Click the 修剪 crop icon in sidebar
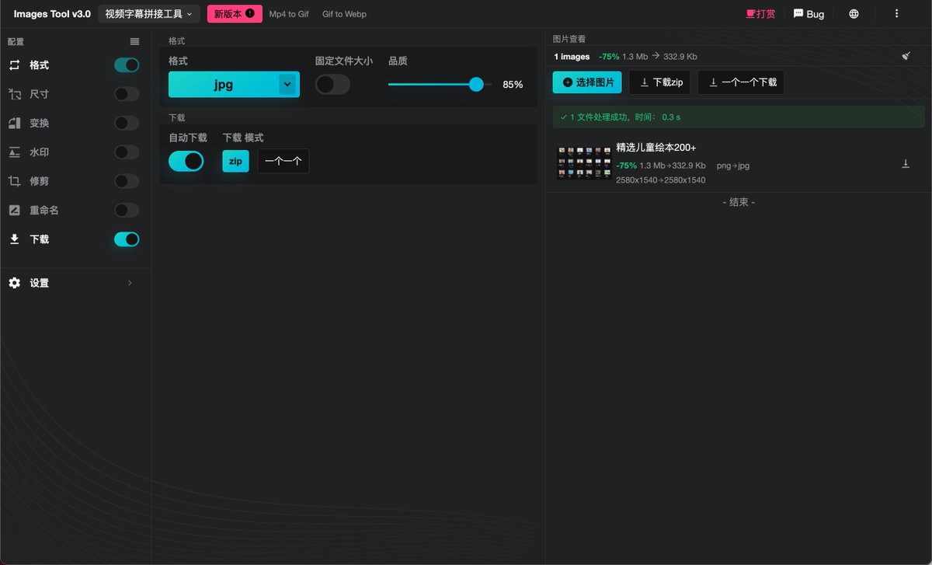 click(x=14, y=181)
